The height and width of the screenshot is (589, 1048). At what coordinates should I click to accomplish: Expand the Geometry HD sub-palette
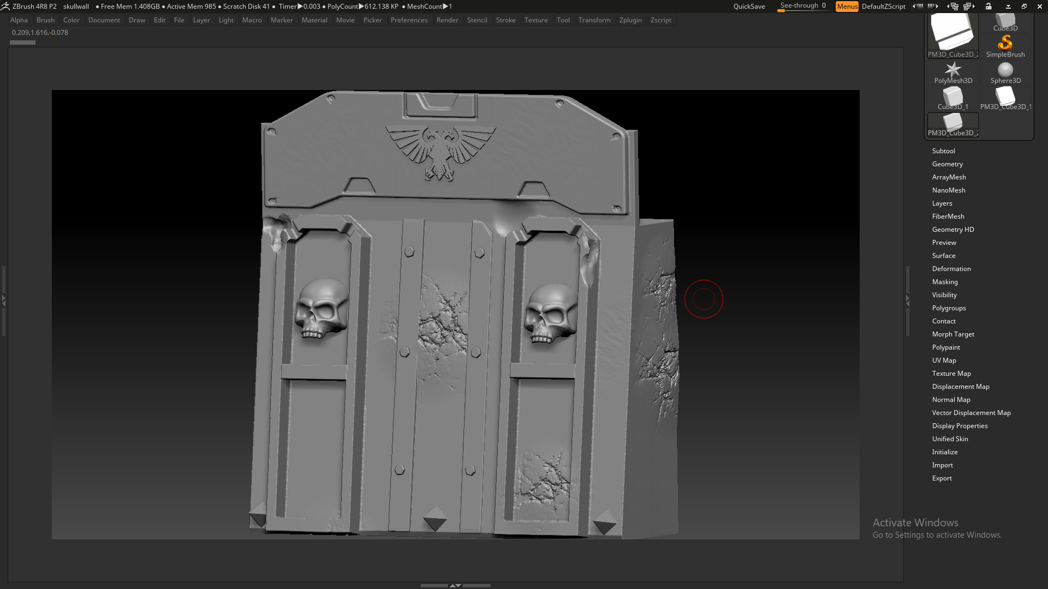953,230
